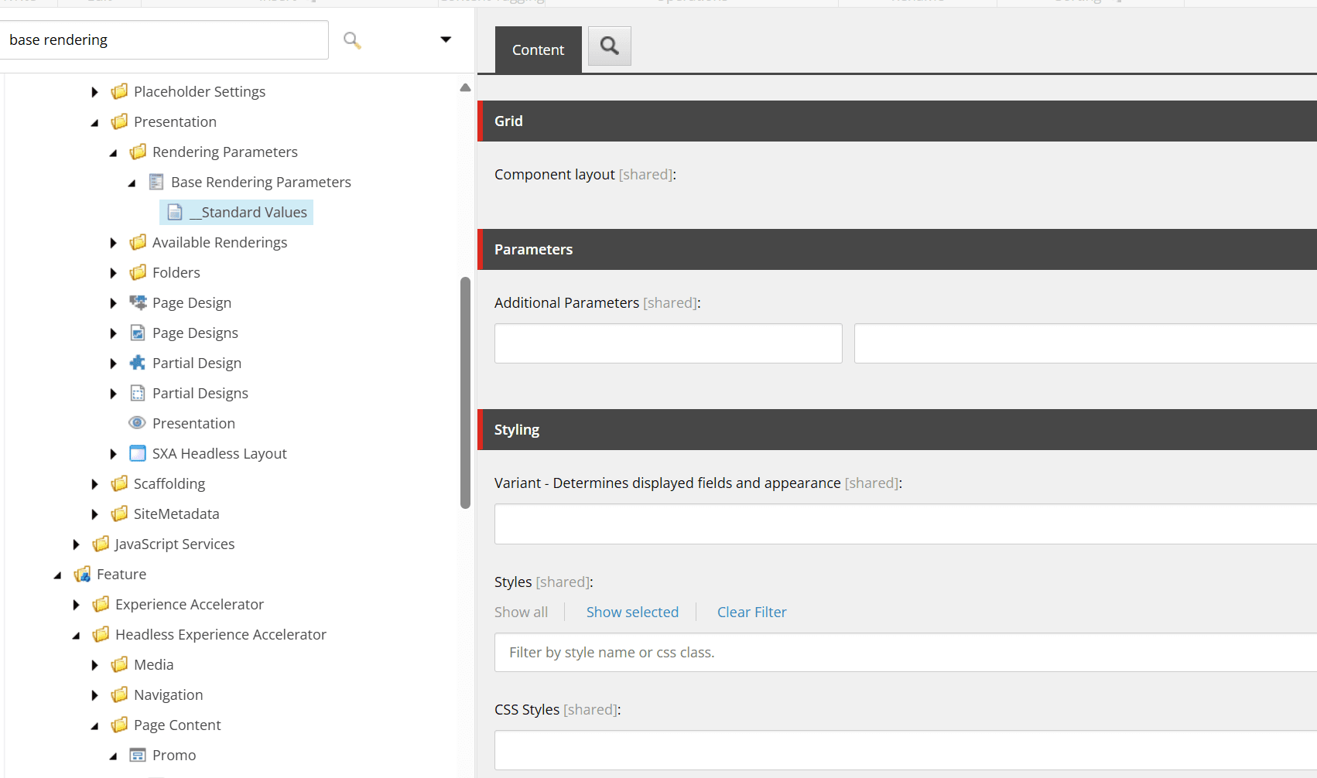Click the tree search magnifier icon
This screenshot has width=1317, height=778.
click(x=352, y=40)
